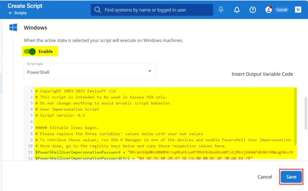Screen dimensions: 308x191
Task: Click the blurred username in the header
Action: [282, 10]
